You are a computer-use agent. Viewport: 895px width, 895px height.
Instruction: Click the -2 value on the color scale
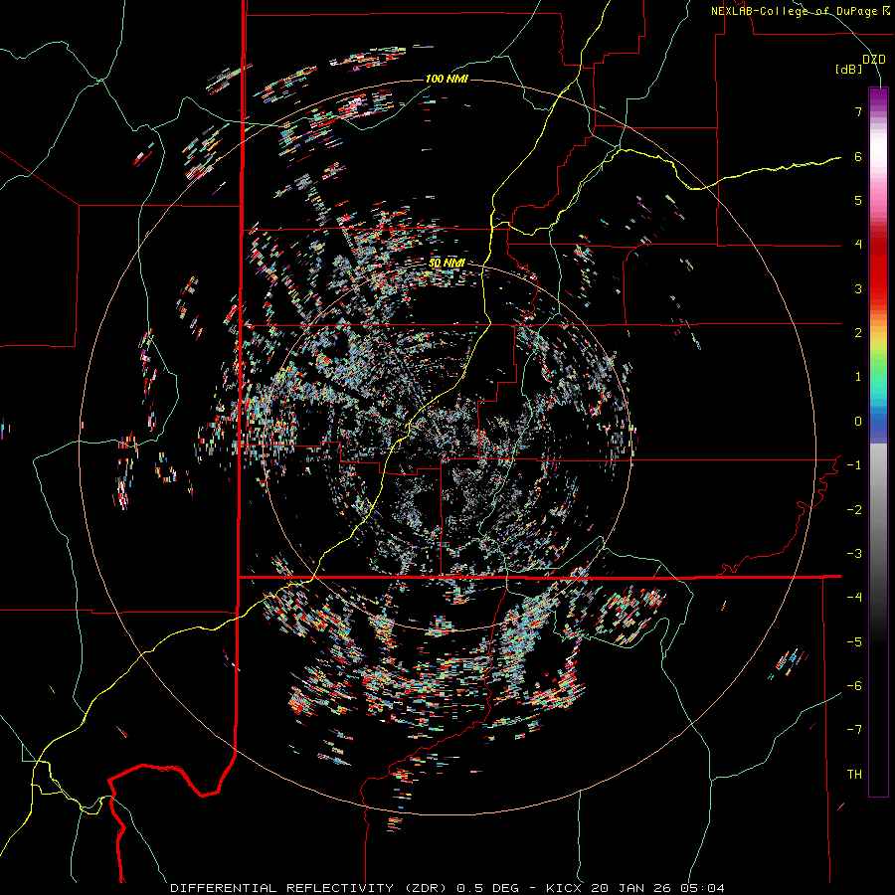(x=854, y=509)
